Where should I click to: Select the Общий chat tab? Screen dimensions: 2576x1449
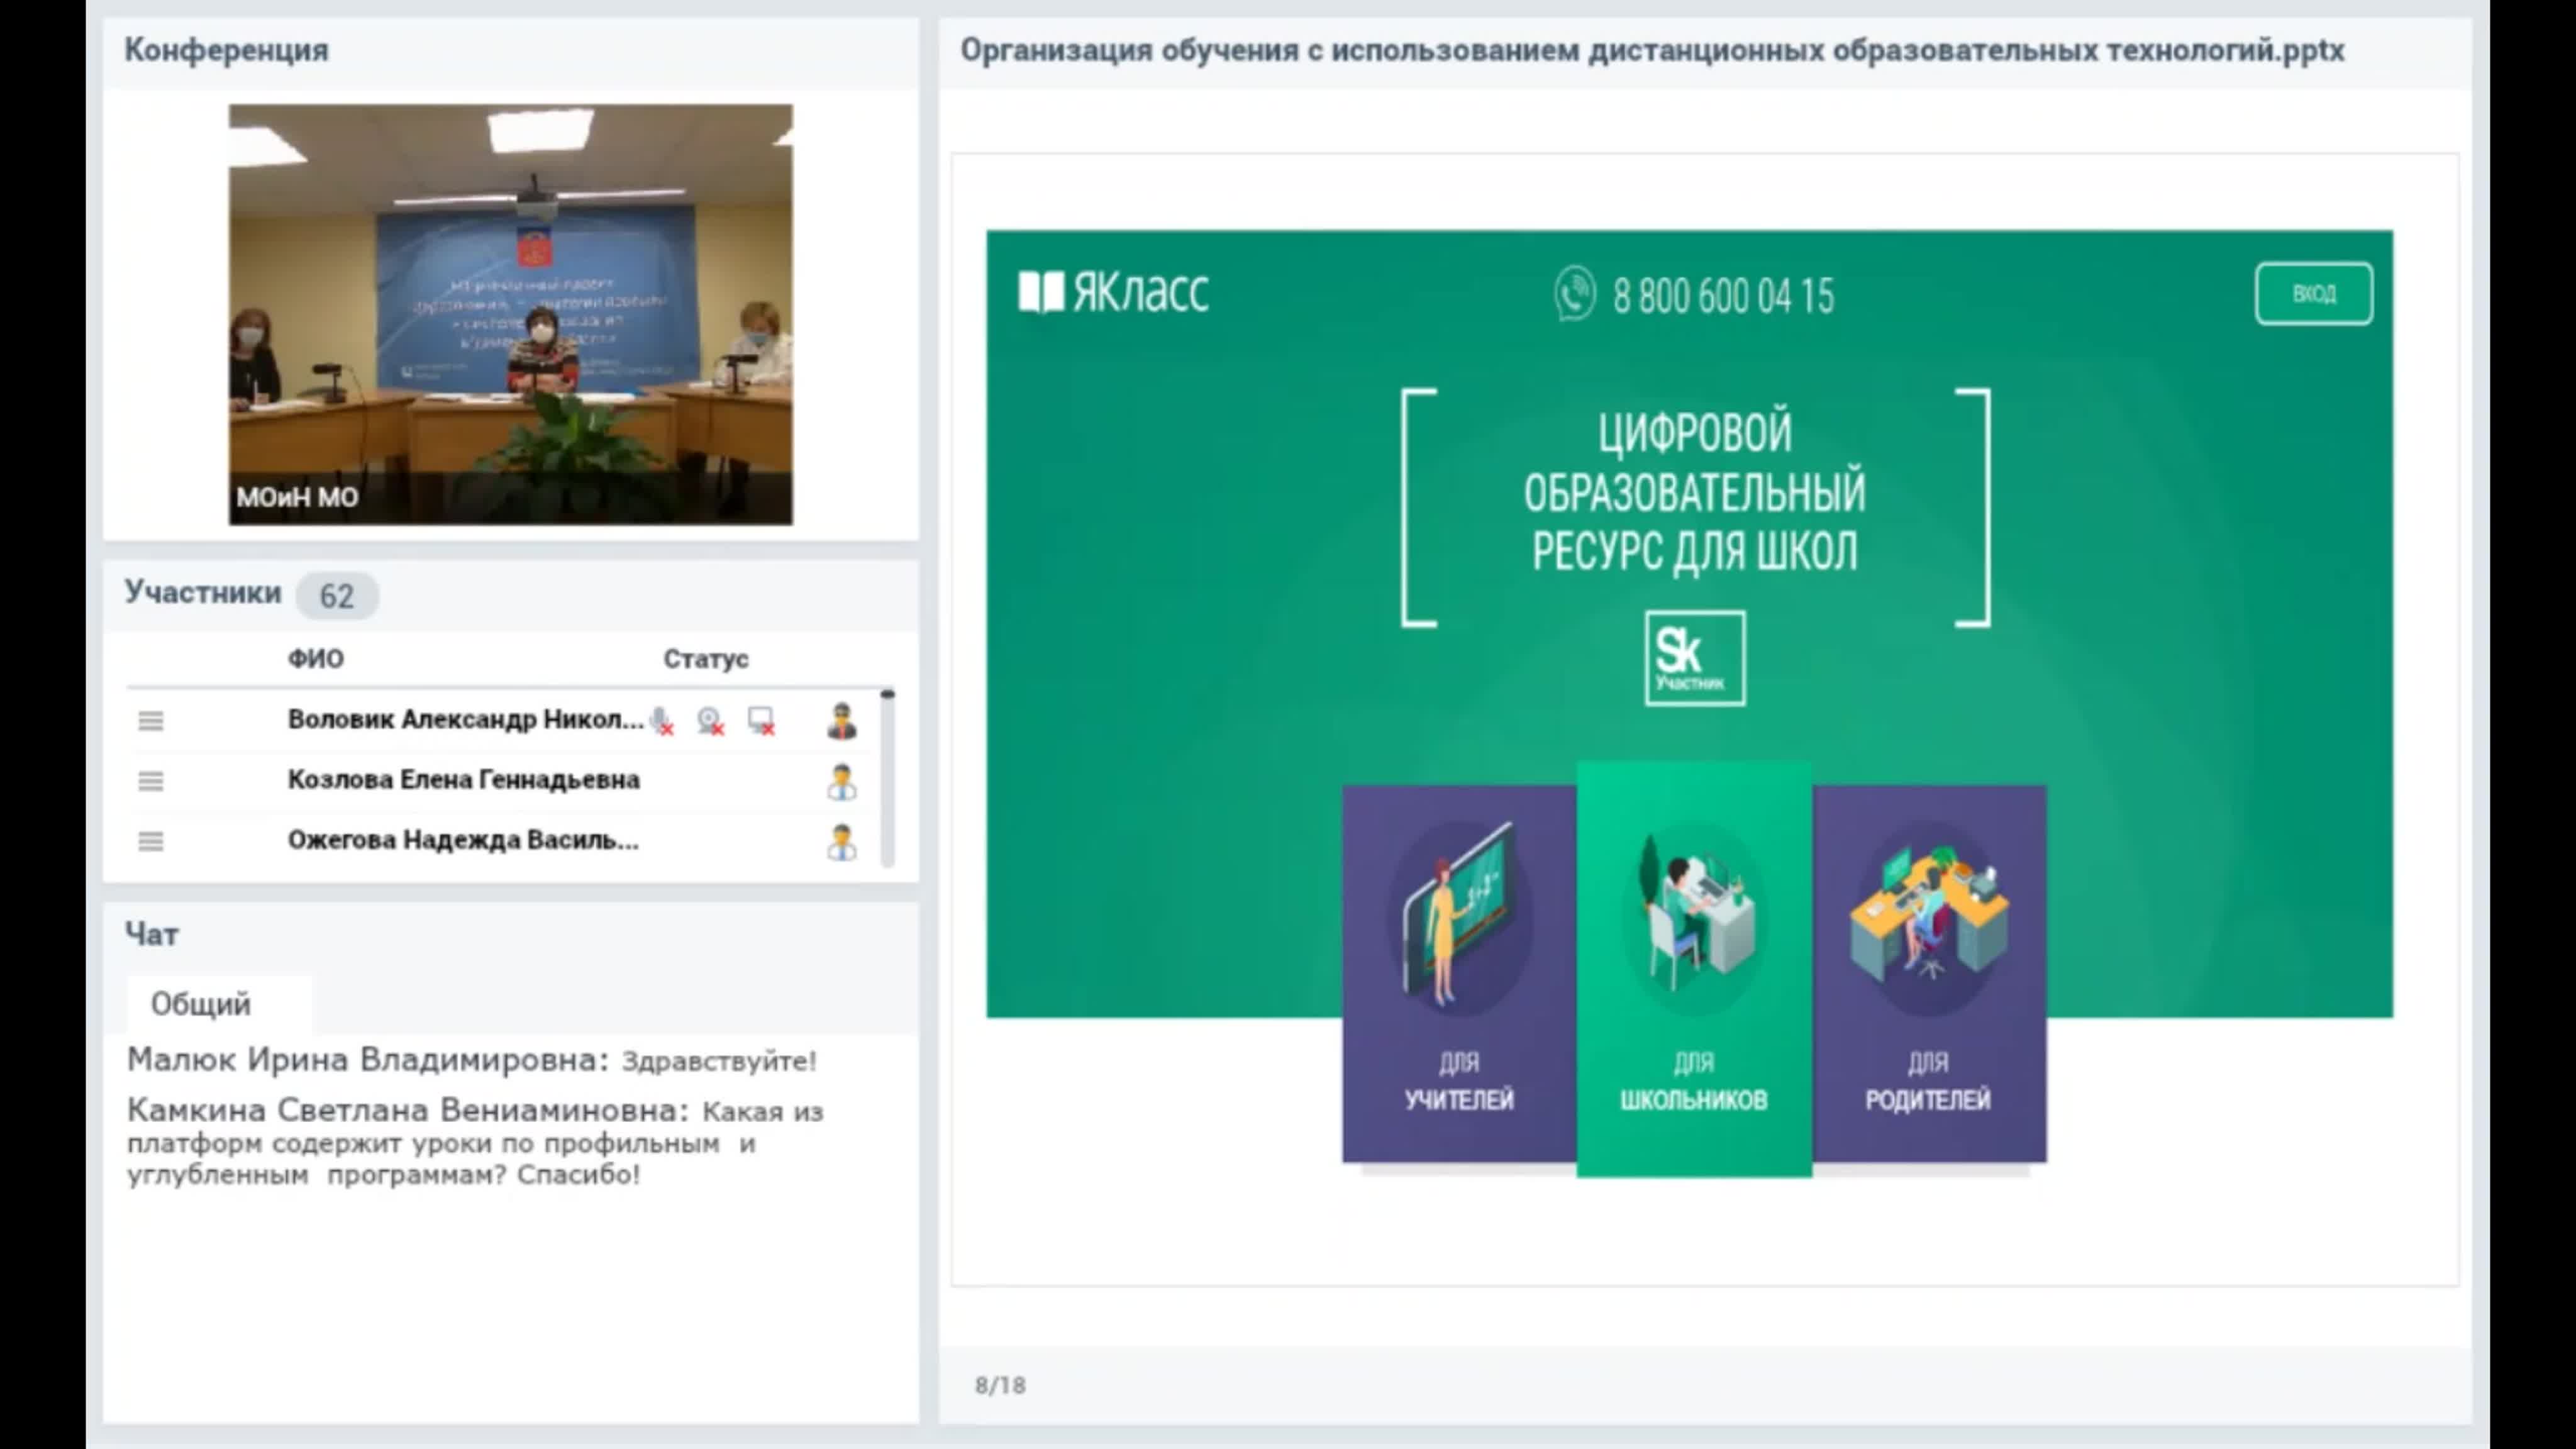pos(219,1004)
